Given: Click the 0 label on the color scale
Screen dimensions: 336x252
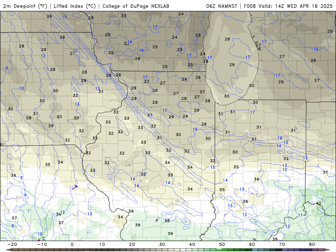Looking at the screenshot, I should pyautogui.click(x=72, y=244).
